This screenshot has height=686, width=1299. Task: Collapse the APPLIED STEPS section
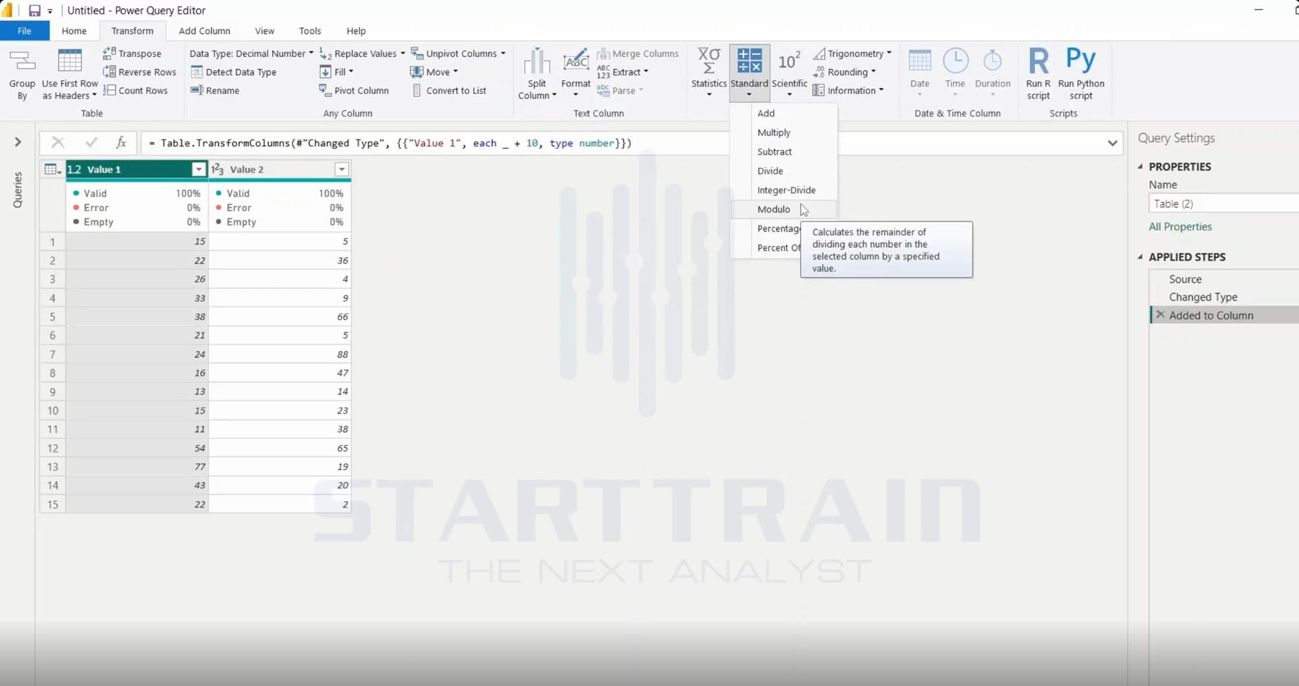click(x=1141, y=257)
